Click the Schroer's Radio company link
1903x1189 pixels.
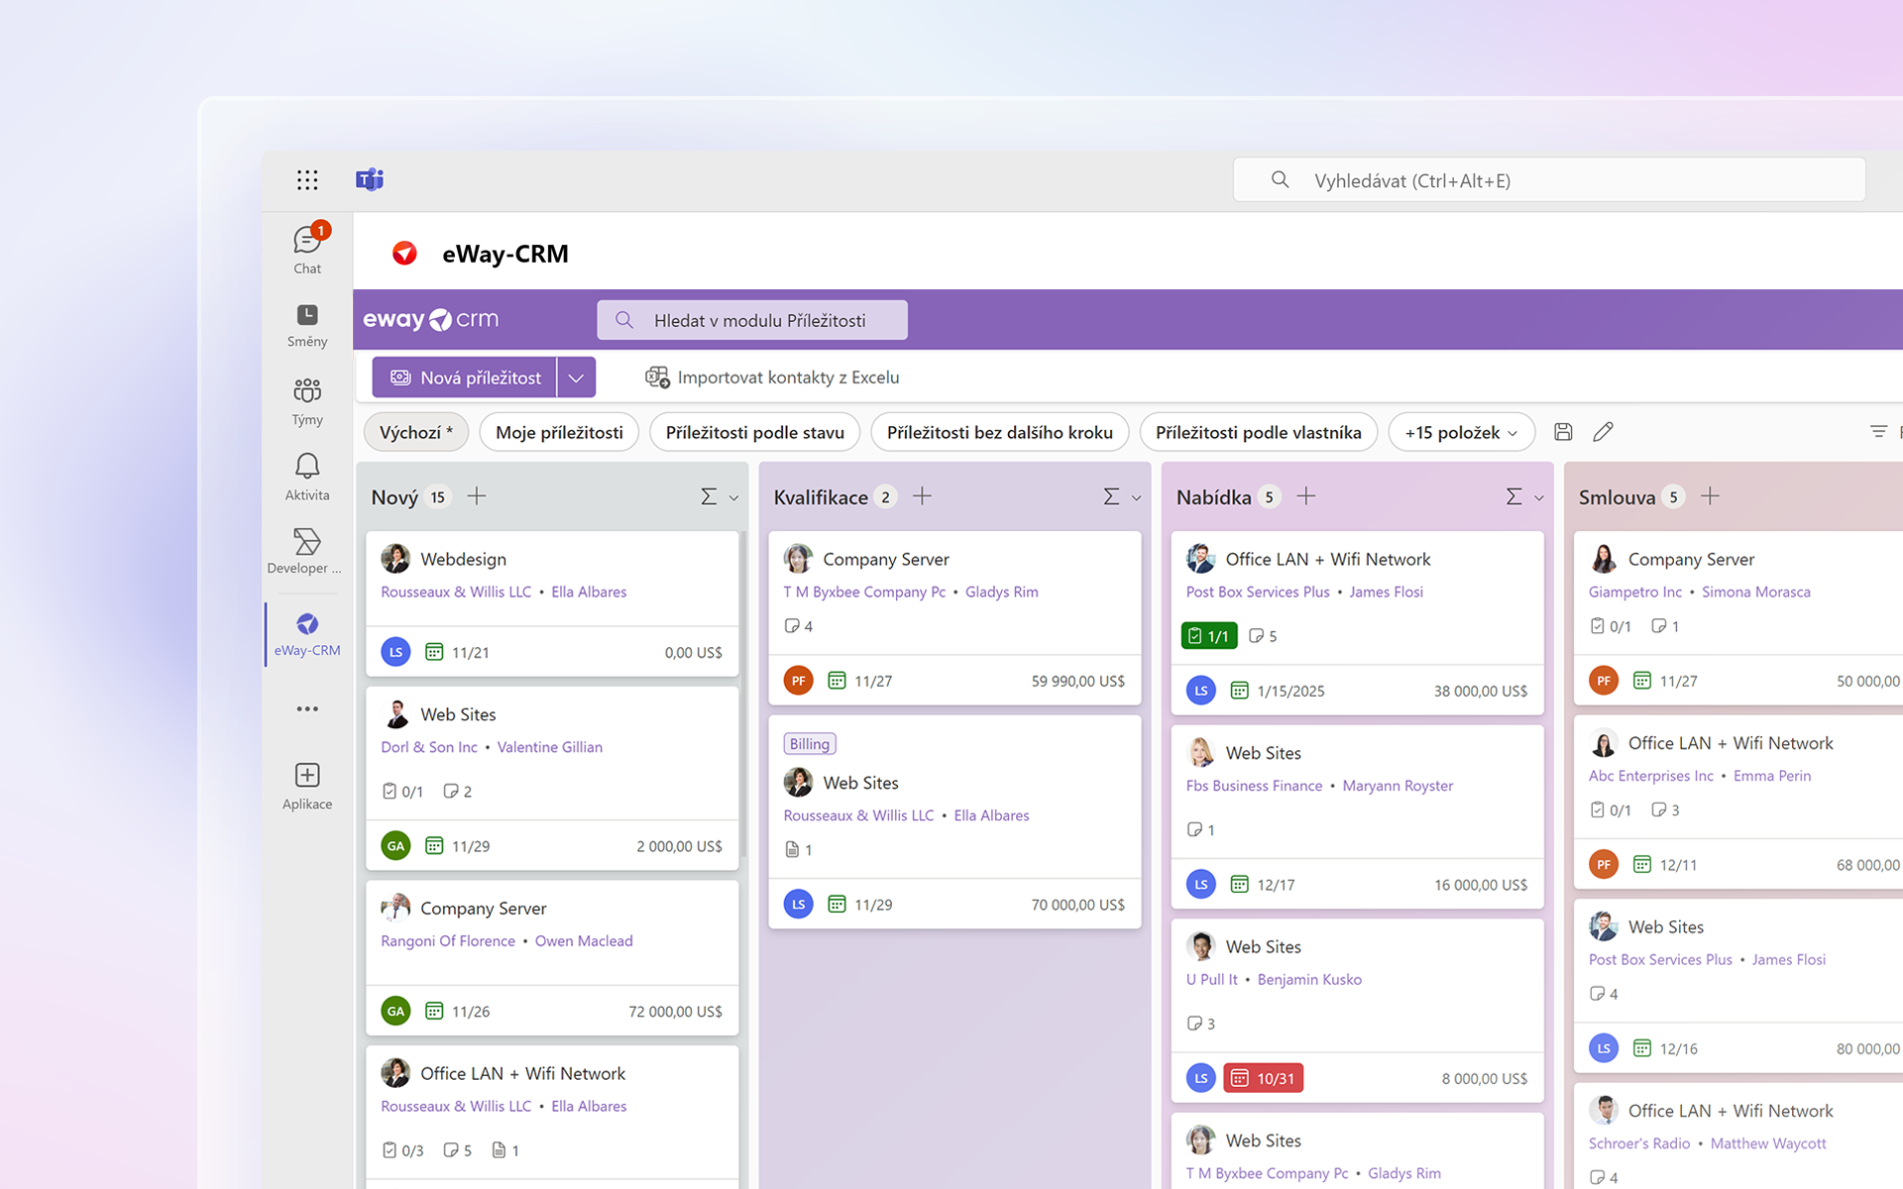(1639, 1143)
